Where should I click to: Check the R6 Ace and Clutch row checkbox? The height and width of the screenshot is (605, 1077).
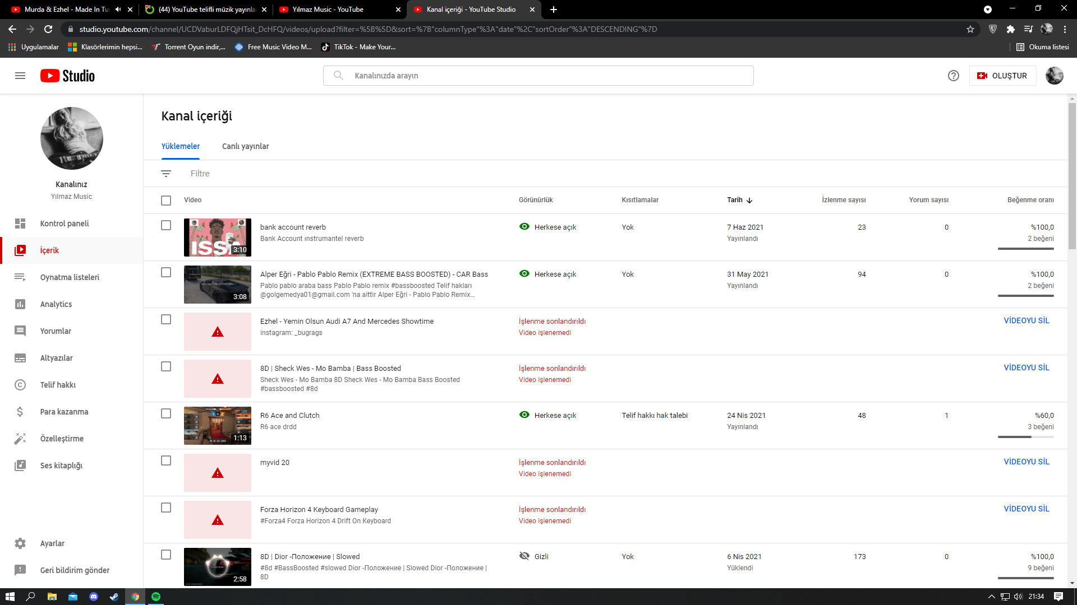(x=166, y=413)
